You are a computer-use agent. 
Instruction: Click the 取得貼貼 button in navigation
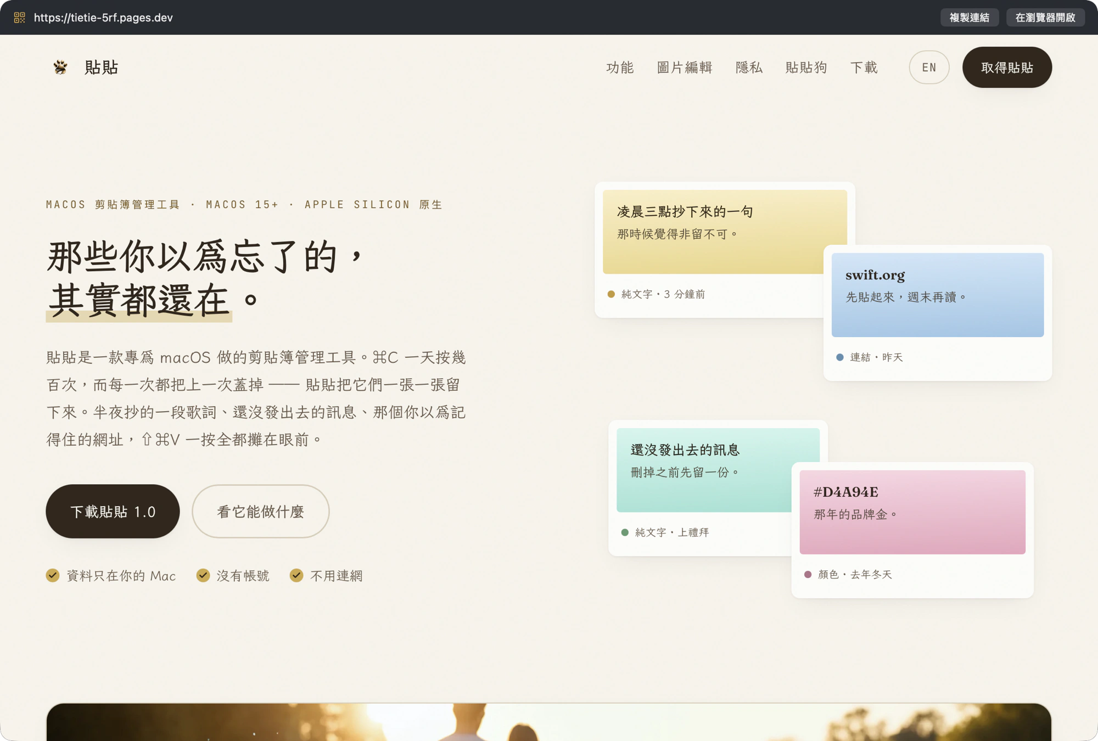click(1007, 67)
